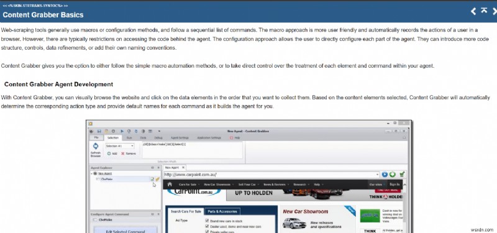Viewport: 497px width, 233px height.
Task: Click the save disk icon in quick toolbar
Action: [99, 131]
